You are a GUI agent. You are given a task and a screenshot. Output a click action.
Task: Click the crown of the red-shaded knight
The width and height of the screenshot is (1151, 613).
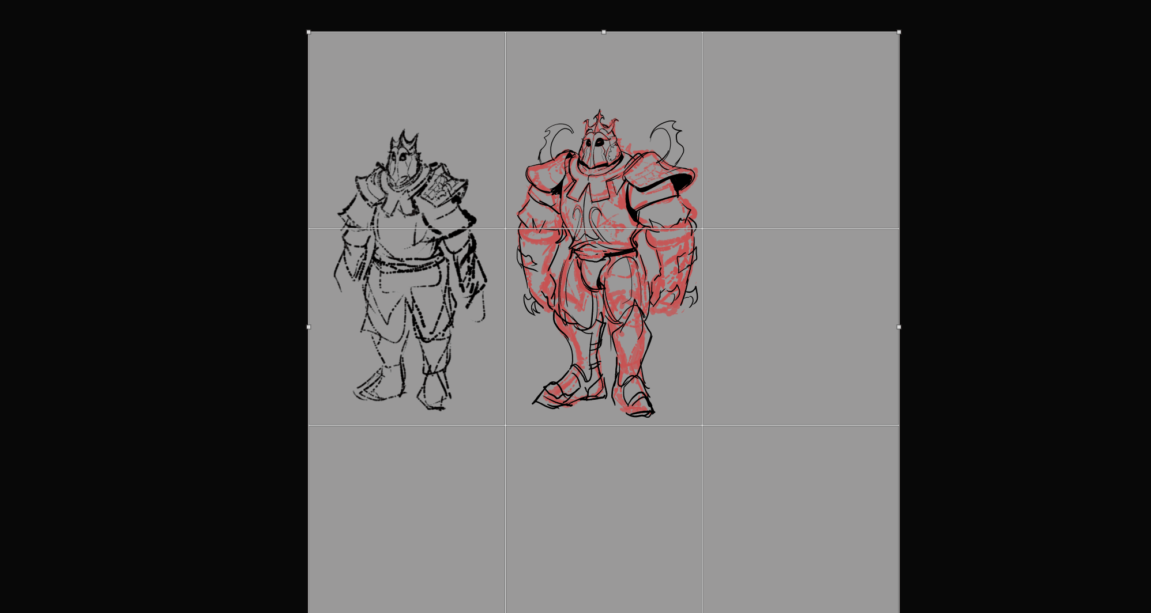[600, 122]
